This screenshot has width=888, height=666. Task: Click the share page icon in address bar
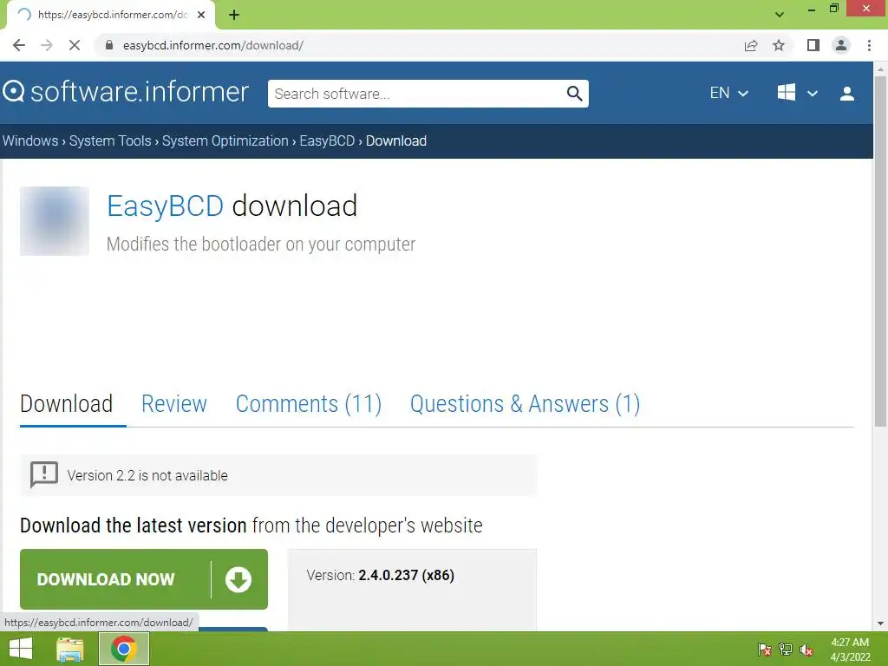(751, 45)
